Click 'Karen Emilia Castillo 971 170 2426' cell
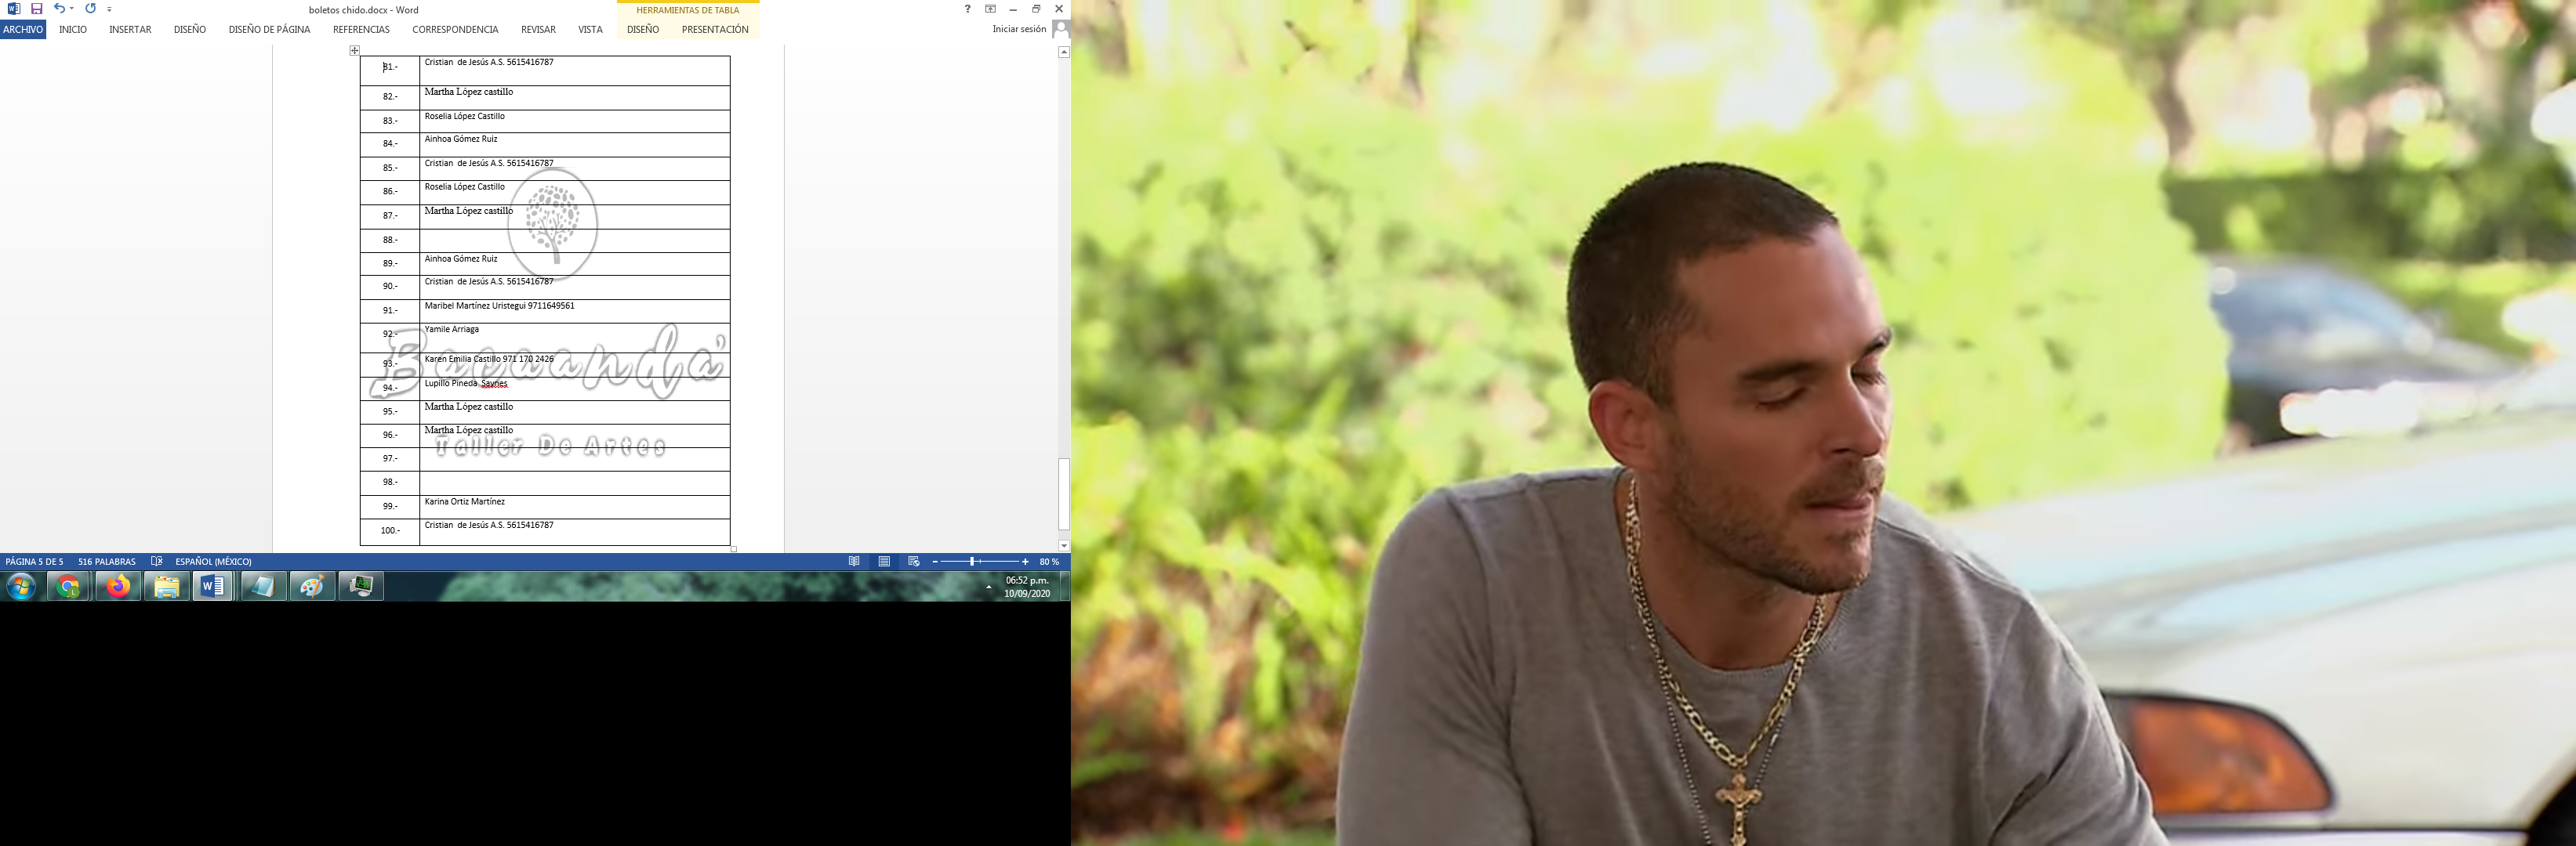 [575, 364]
